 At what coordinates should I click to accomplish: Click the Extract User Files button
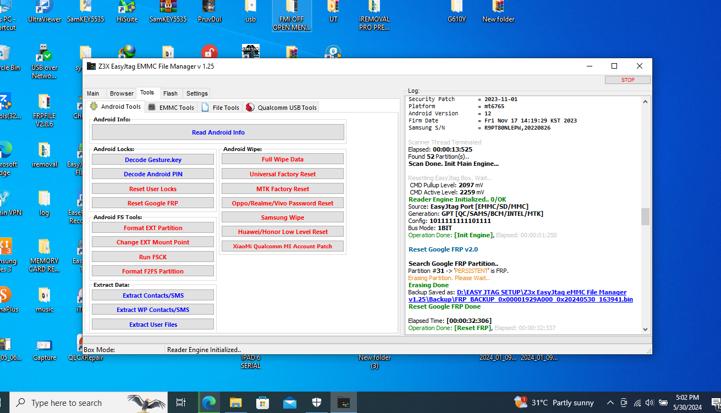[153, 325]
